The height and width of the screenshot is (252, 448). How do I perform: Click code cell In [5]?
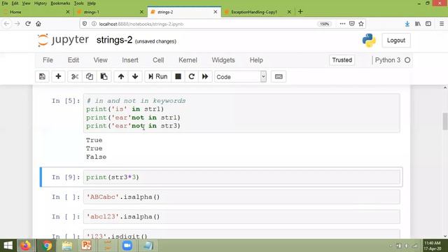(x=241, y=113)
